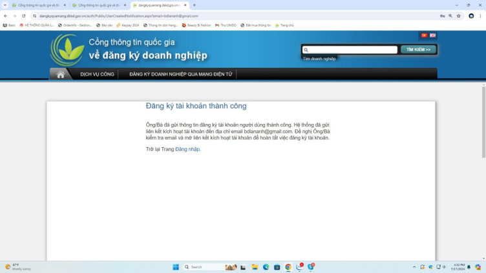Follow the Đăng nhập link
The width and height of the screenshot is (486, 273).
point(187,149)
